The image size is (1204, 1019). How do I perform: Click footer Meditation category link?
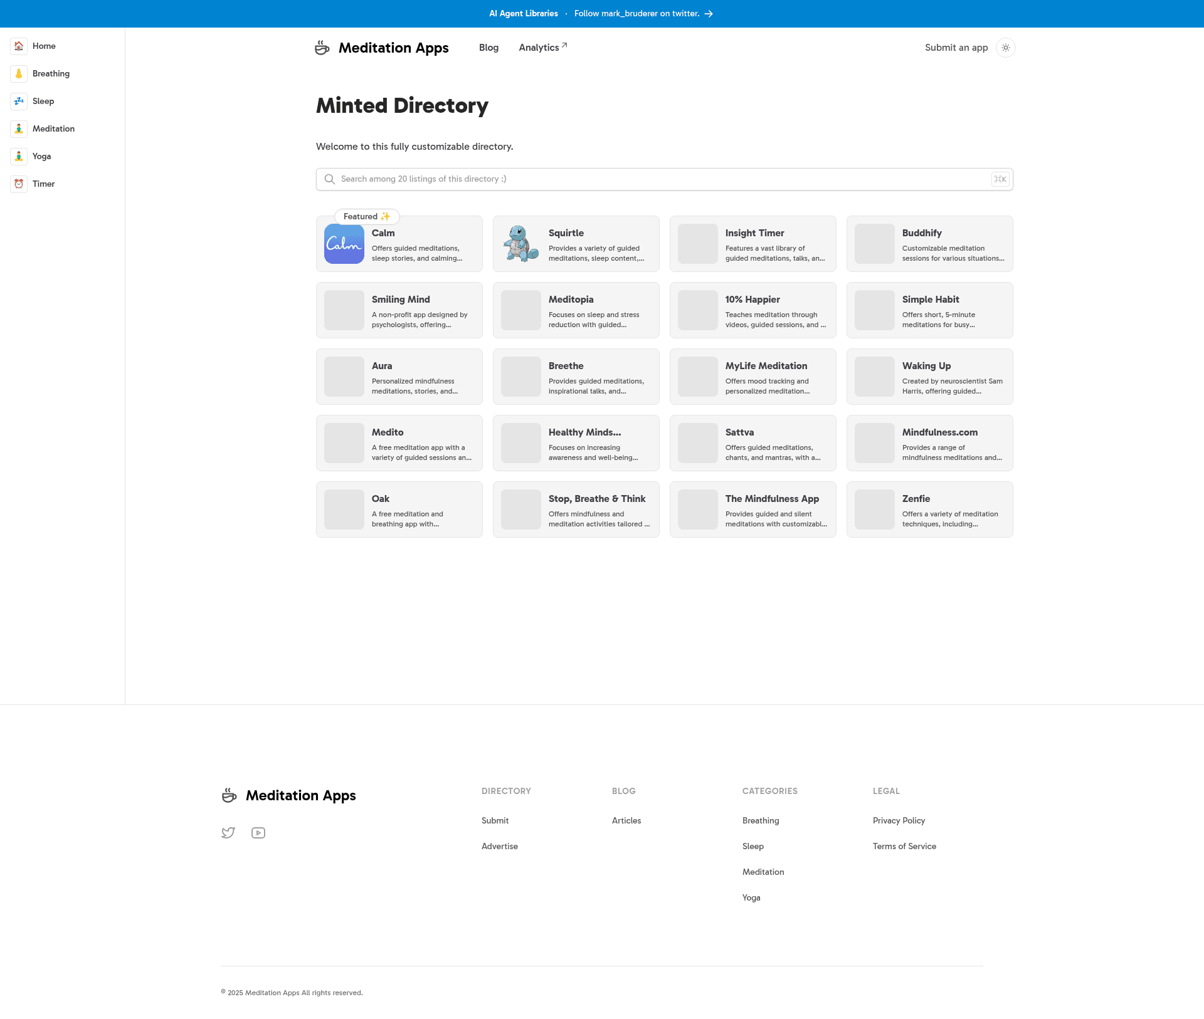[763, 872]
